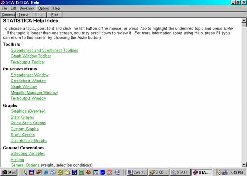Click the scrollbar up arrow

tap(244, 20)
